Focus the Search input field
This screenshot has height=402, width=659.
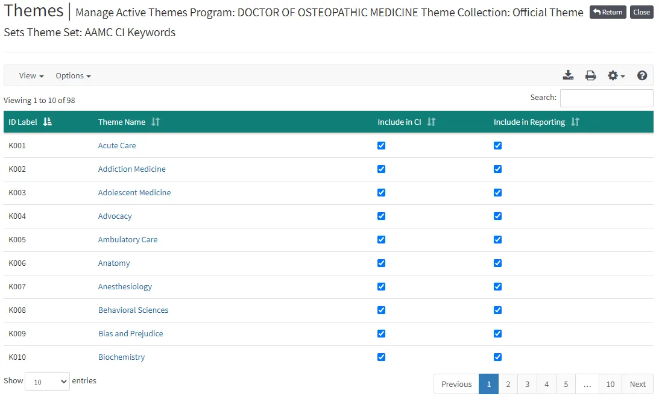pos(607,98)
